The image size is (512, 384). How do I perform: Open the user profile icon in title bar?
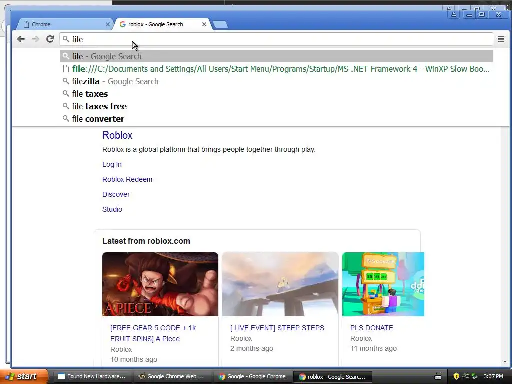coord(454,14)
